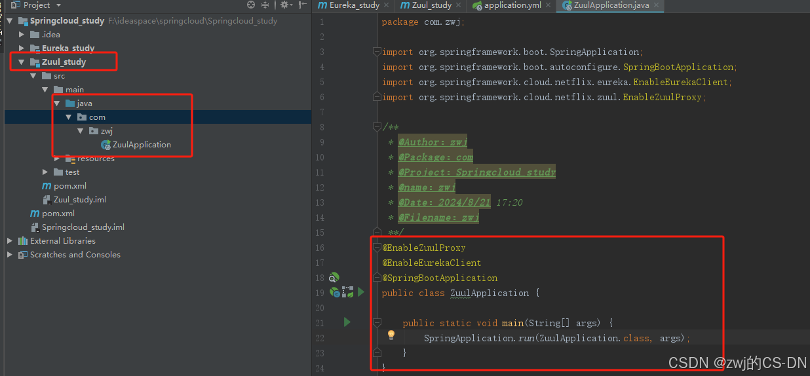Select the com package in tree
Screen dimensions: 810x376
click(97, 117)
